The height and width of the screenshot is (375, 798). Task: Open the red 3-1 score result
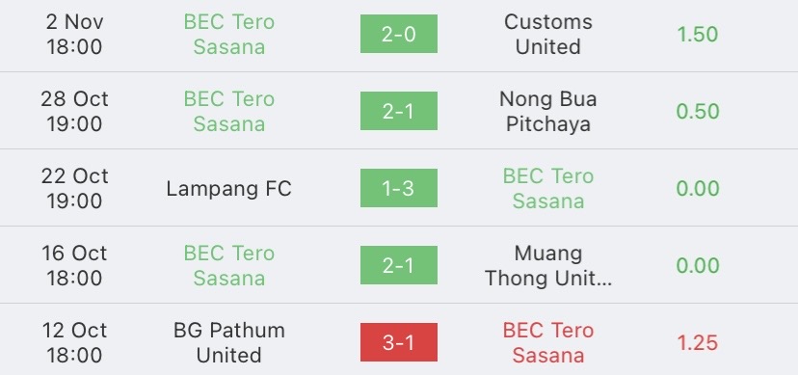[398, 342]
